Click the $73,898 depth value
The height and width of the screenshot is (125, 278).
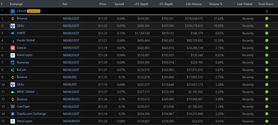tap(168, 107)
